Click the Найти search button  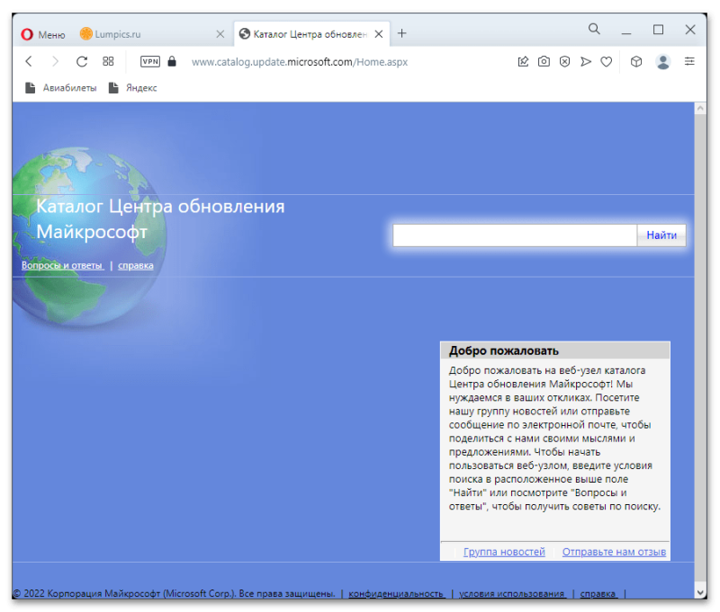point(661,235)
